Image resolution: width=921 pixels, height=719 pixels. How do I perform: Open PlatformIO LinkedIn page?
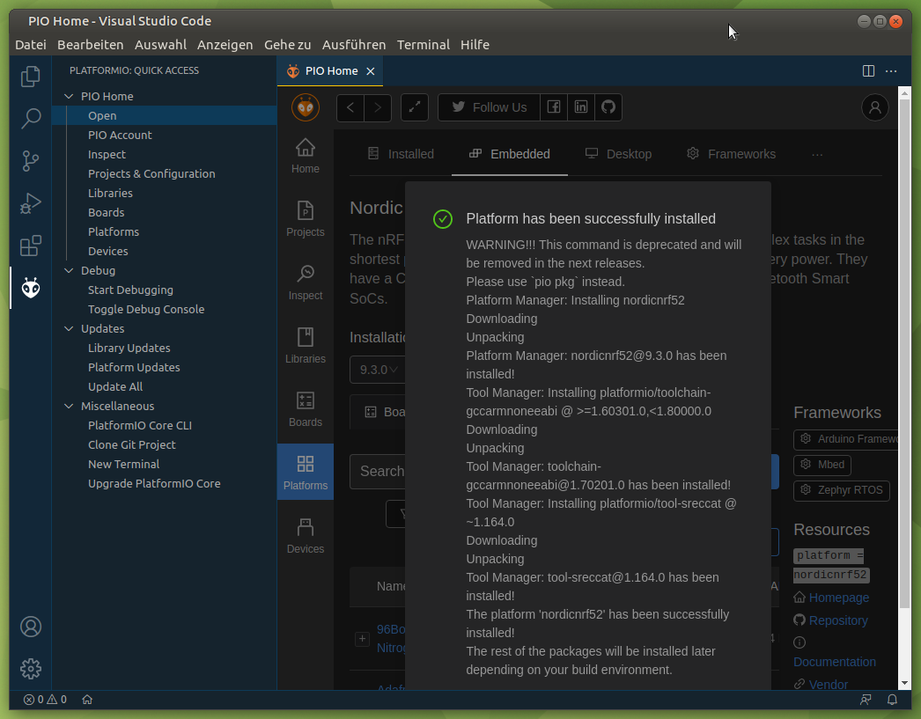tap(581, 107)
